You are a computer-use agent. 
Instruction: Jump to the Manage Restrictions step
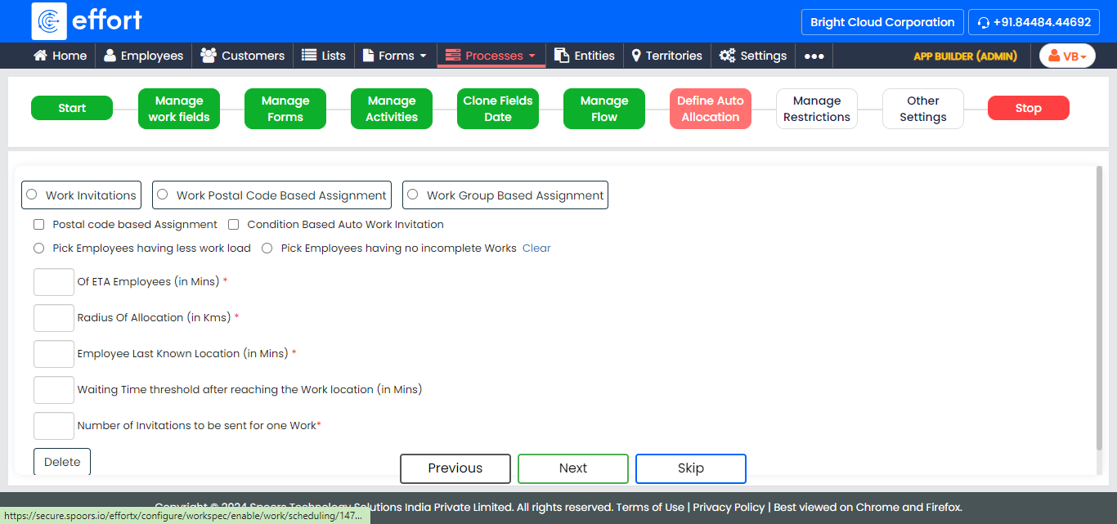click(816, 109)
